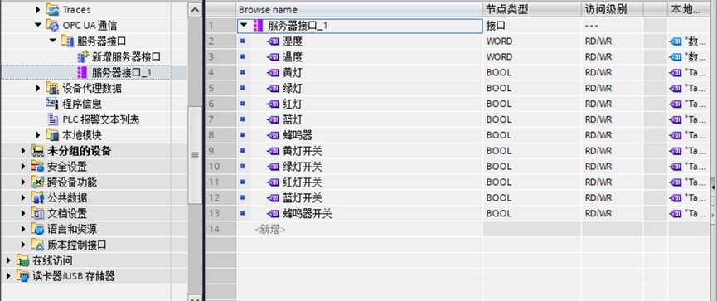Click the OPC UA 通信 gear icon

coord(52,26)
